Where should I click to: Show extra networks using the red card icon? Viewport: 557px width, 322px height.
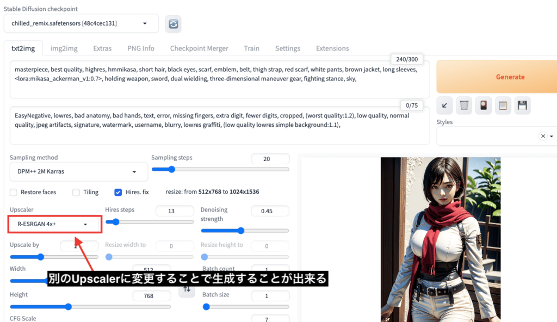click(484, 105)
